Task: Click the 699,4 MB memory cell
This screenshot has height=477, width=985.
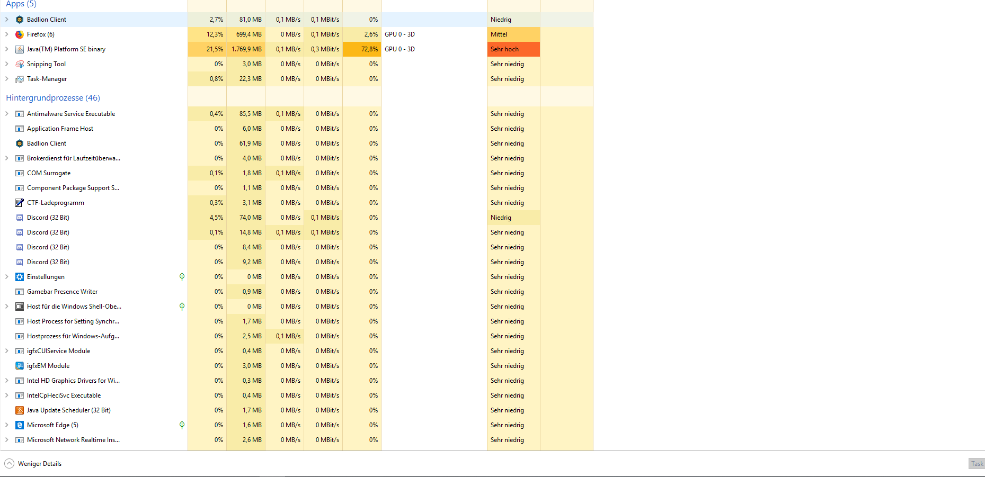Action: [x=246, y=34]
